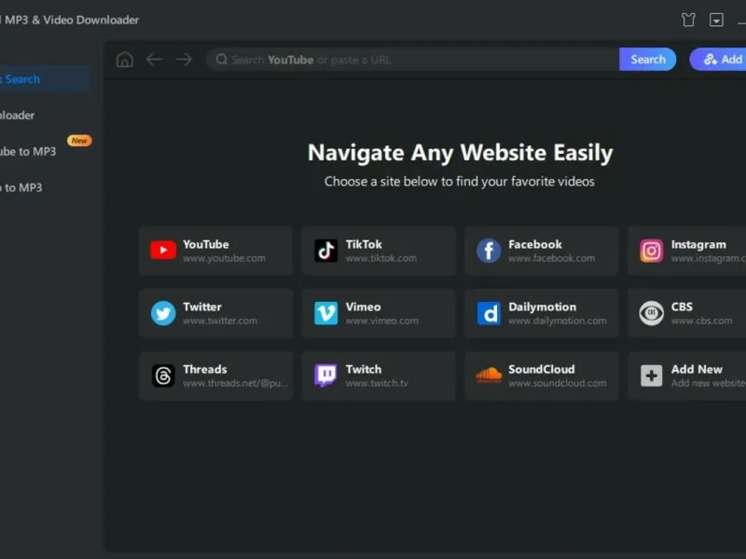This screenshot has width=746, height=559.
Task: Click the Vimeo logo icon
Action: [325, 313]
